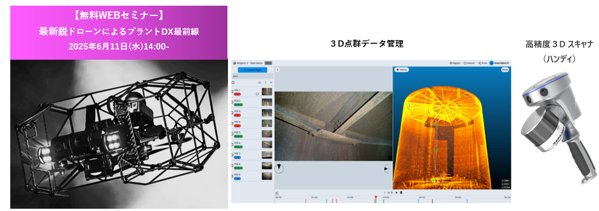Check the POI 7 checkbox
This screenshot has width=599, height=211.
(233, 155)
